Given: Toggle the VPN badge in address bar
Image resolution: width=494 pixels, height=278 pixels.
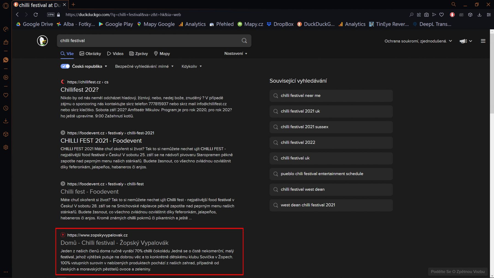Looking at the screenshot, I should pyautogui.click(x=51, y=15).
